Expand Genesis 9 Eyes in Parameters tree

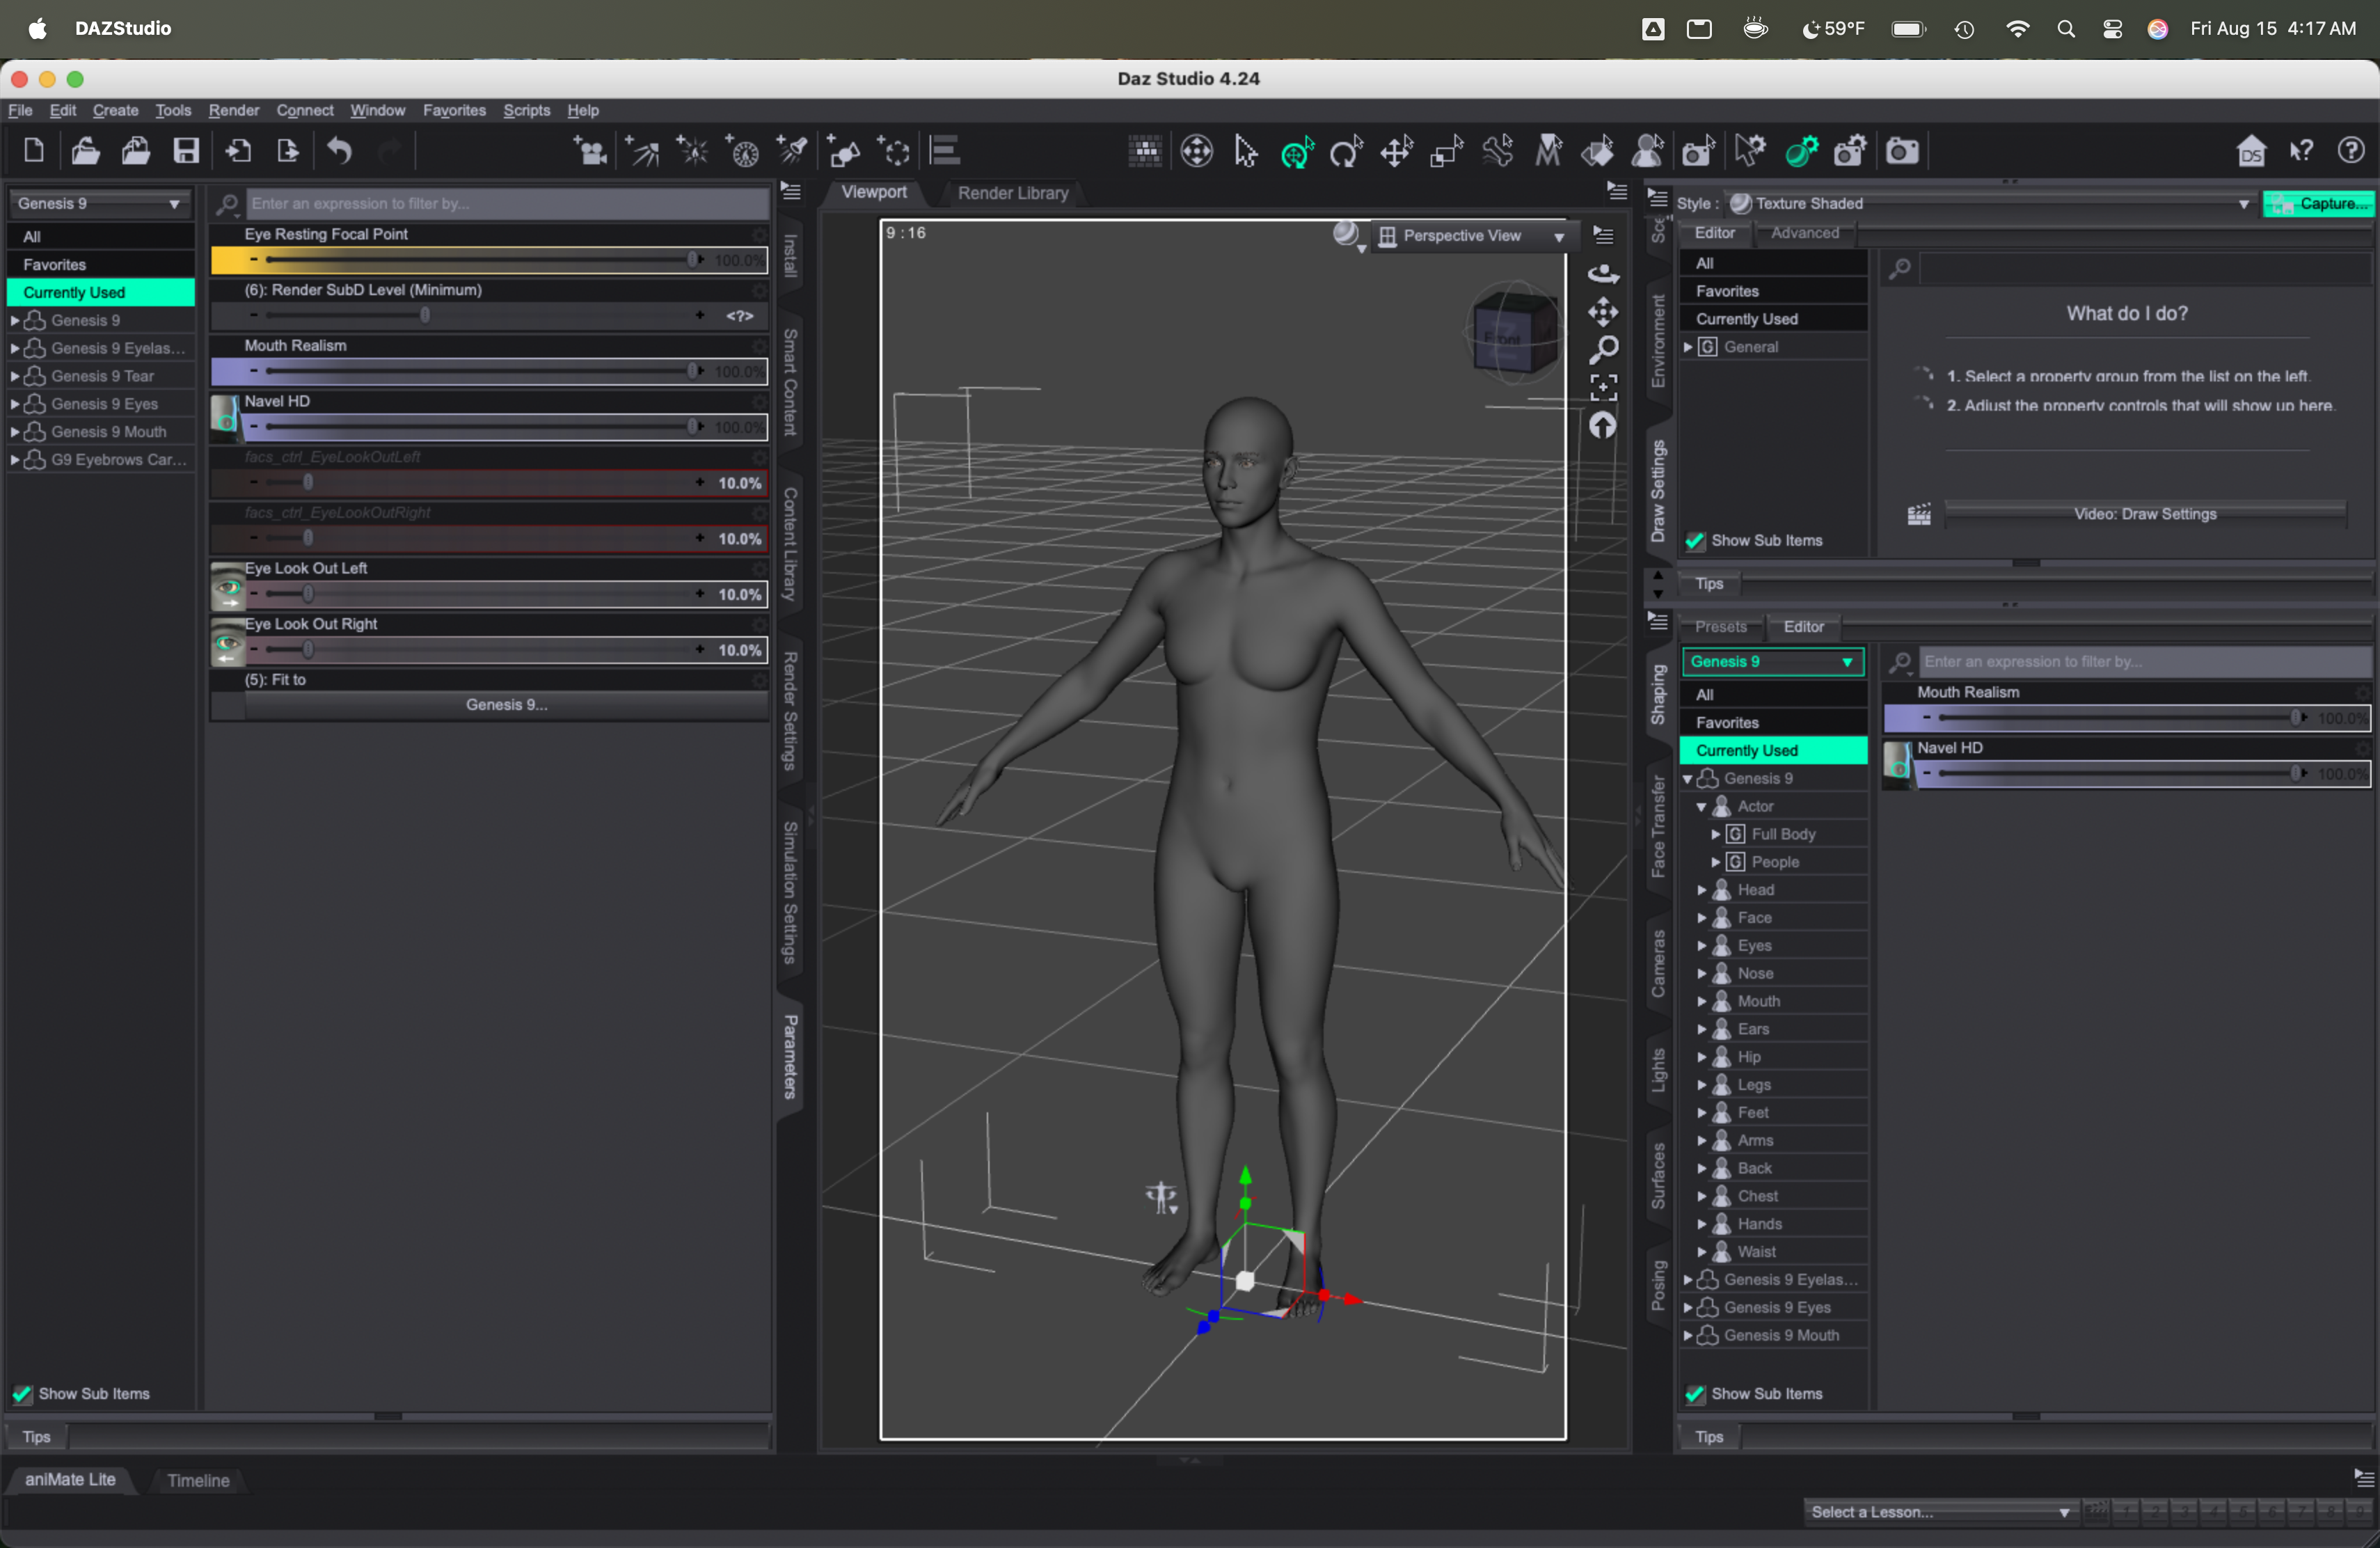point(14,404)
